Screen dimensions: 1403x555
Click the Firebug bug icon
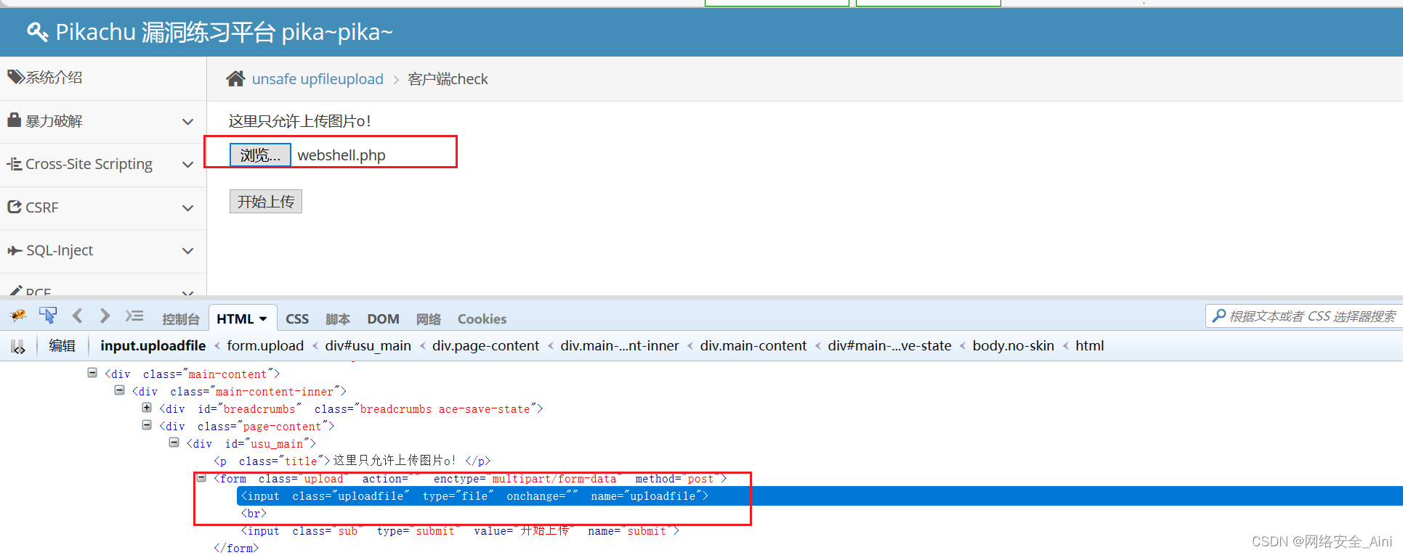(x=18, y=316)
